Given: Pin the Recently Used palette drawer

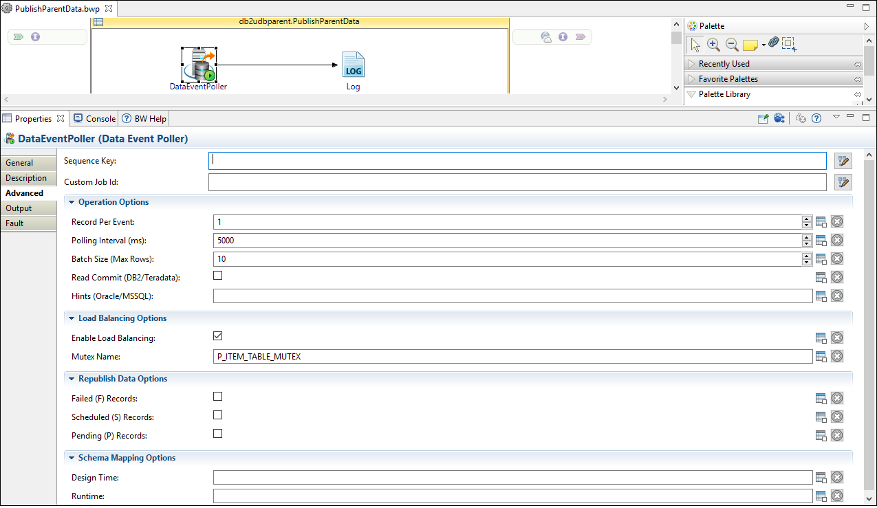Looking at the screenshot, I should click(x=858, y=64).
